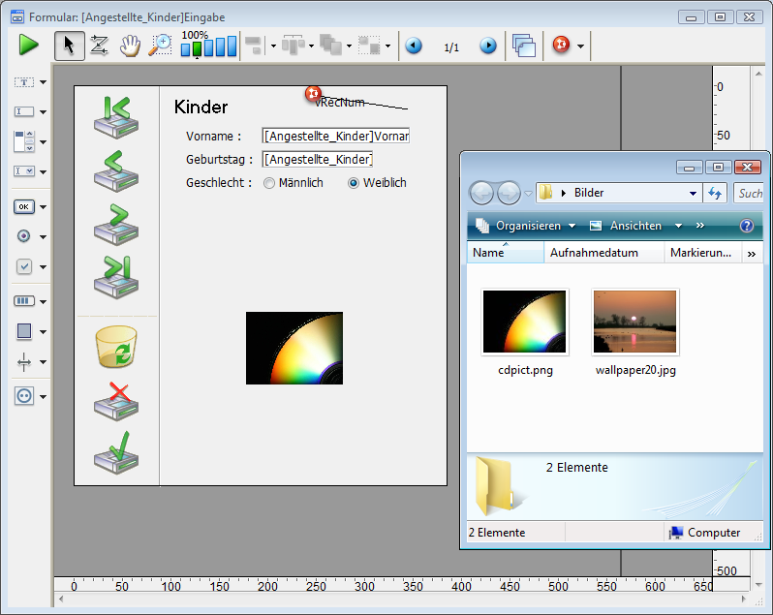773x615 pixels.
Task: Activate the magnifier zoom tool
Action: [x=159, y=46]
